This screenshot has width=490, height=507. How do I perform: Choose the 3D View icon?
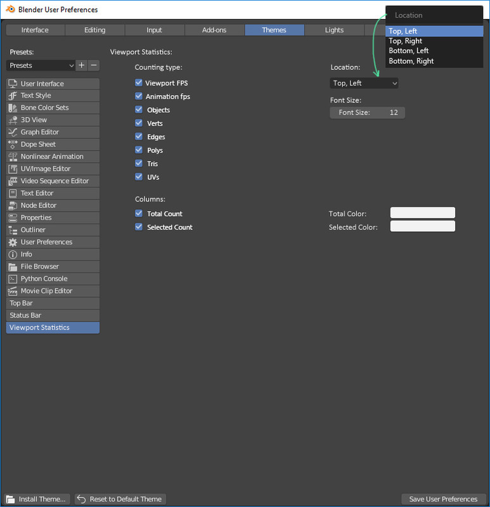pos(13,120)
